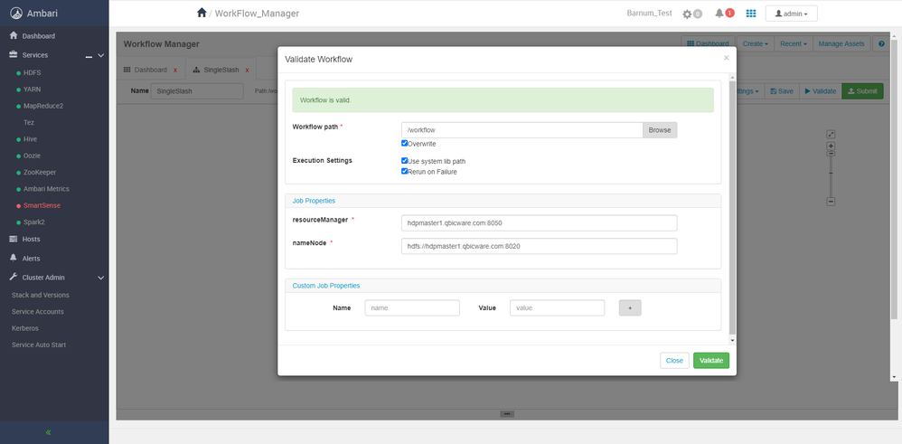Screen dimensions: 902x444
Task: Click the Ambari logo icon
Action: 16,14
